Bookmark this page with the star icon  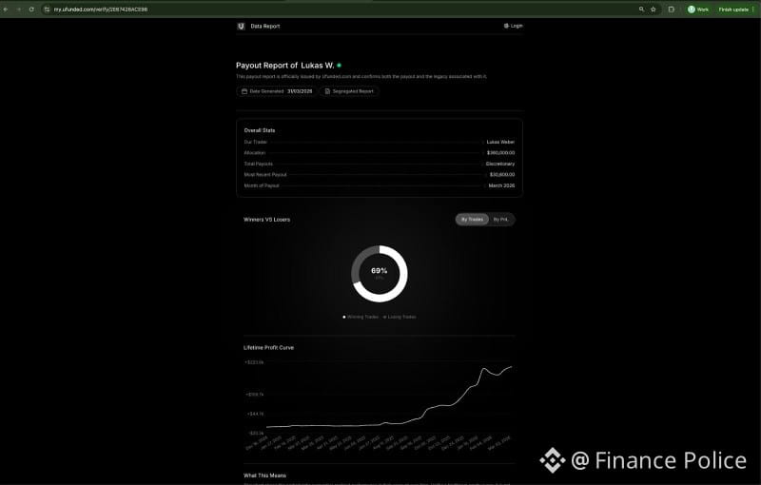[654, 10]
